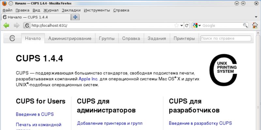Click the search magnifier icon in Google box
The image size is (261, 130).
click(x=245, y=25)
